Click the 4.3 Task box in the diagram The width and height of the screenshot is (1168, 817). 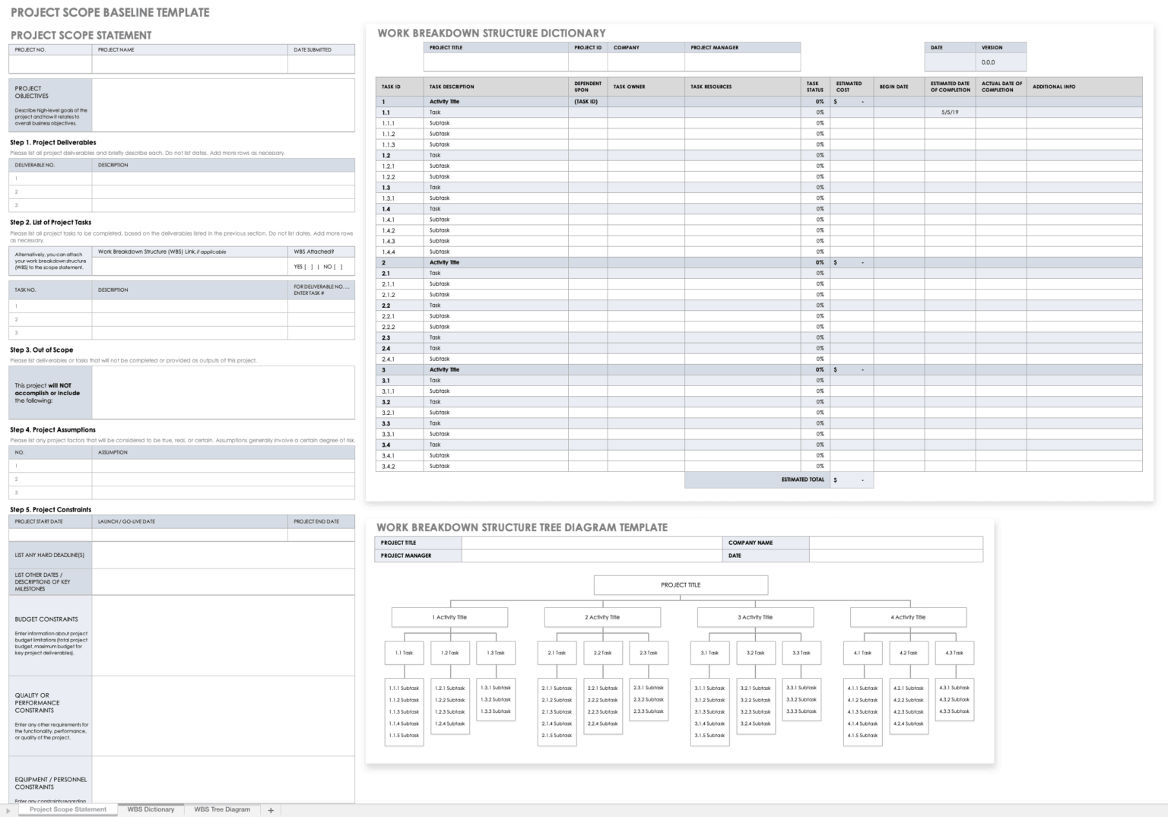[954, 652]
